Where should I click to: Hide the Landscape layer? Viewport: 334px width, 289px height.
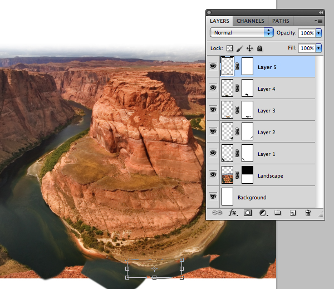tap(213, 175)
